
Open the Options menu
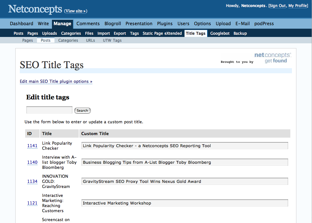pos(202,24)
